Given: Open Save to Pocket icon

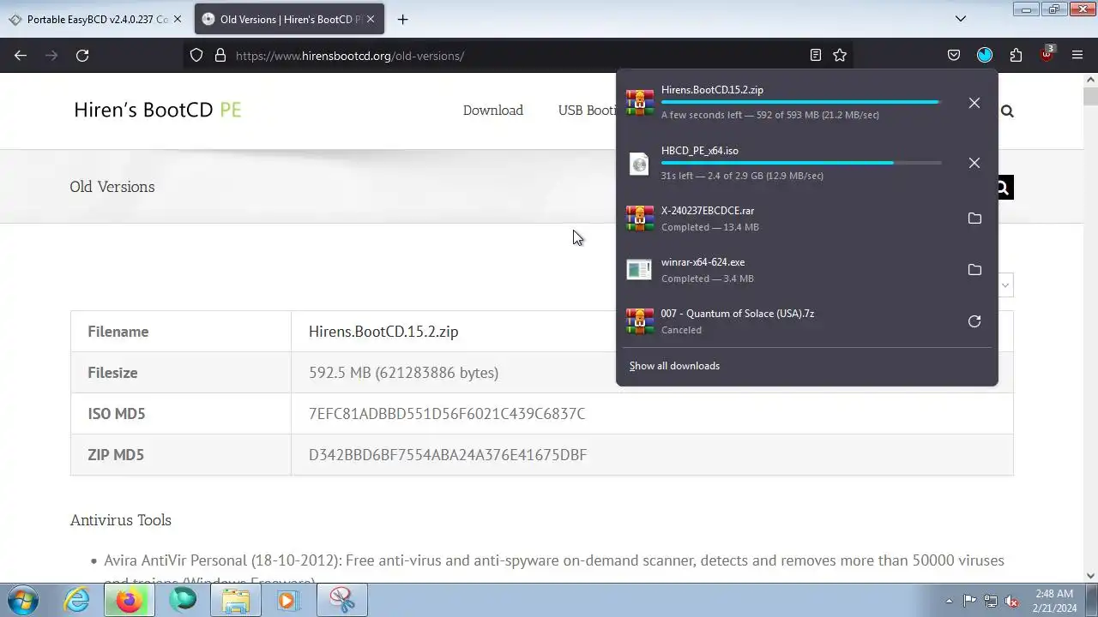Looking at the screenshot, I should click(x=954, y=55).
